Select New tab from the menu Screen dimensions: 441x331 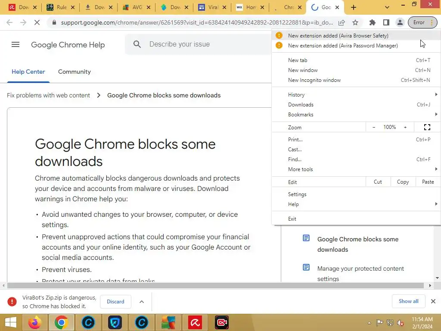pos(356,60)
